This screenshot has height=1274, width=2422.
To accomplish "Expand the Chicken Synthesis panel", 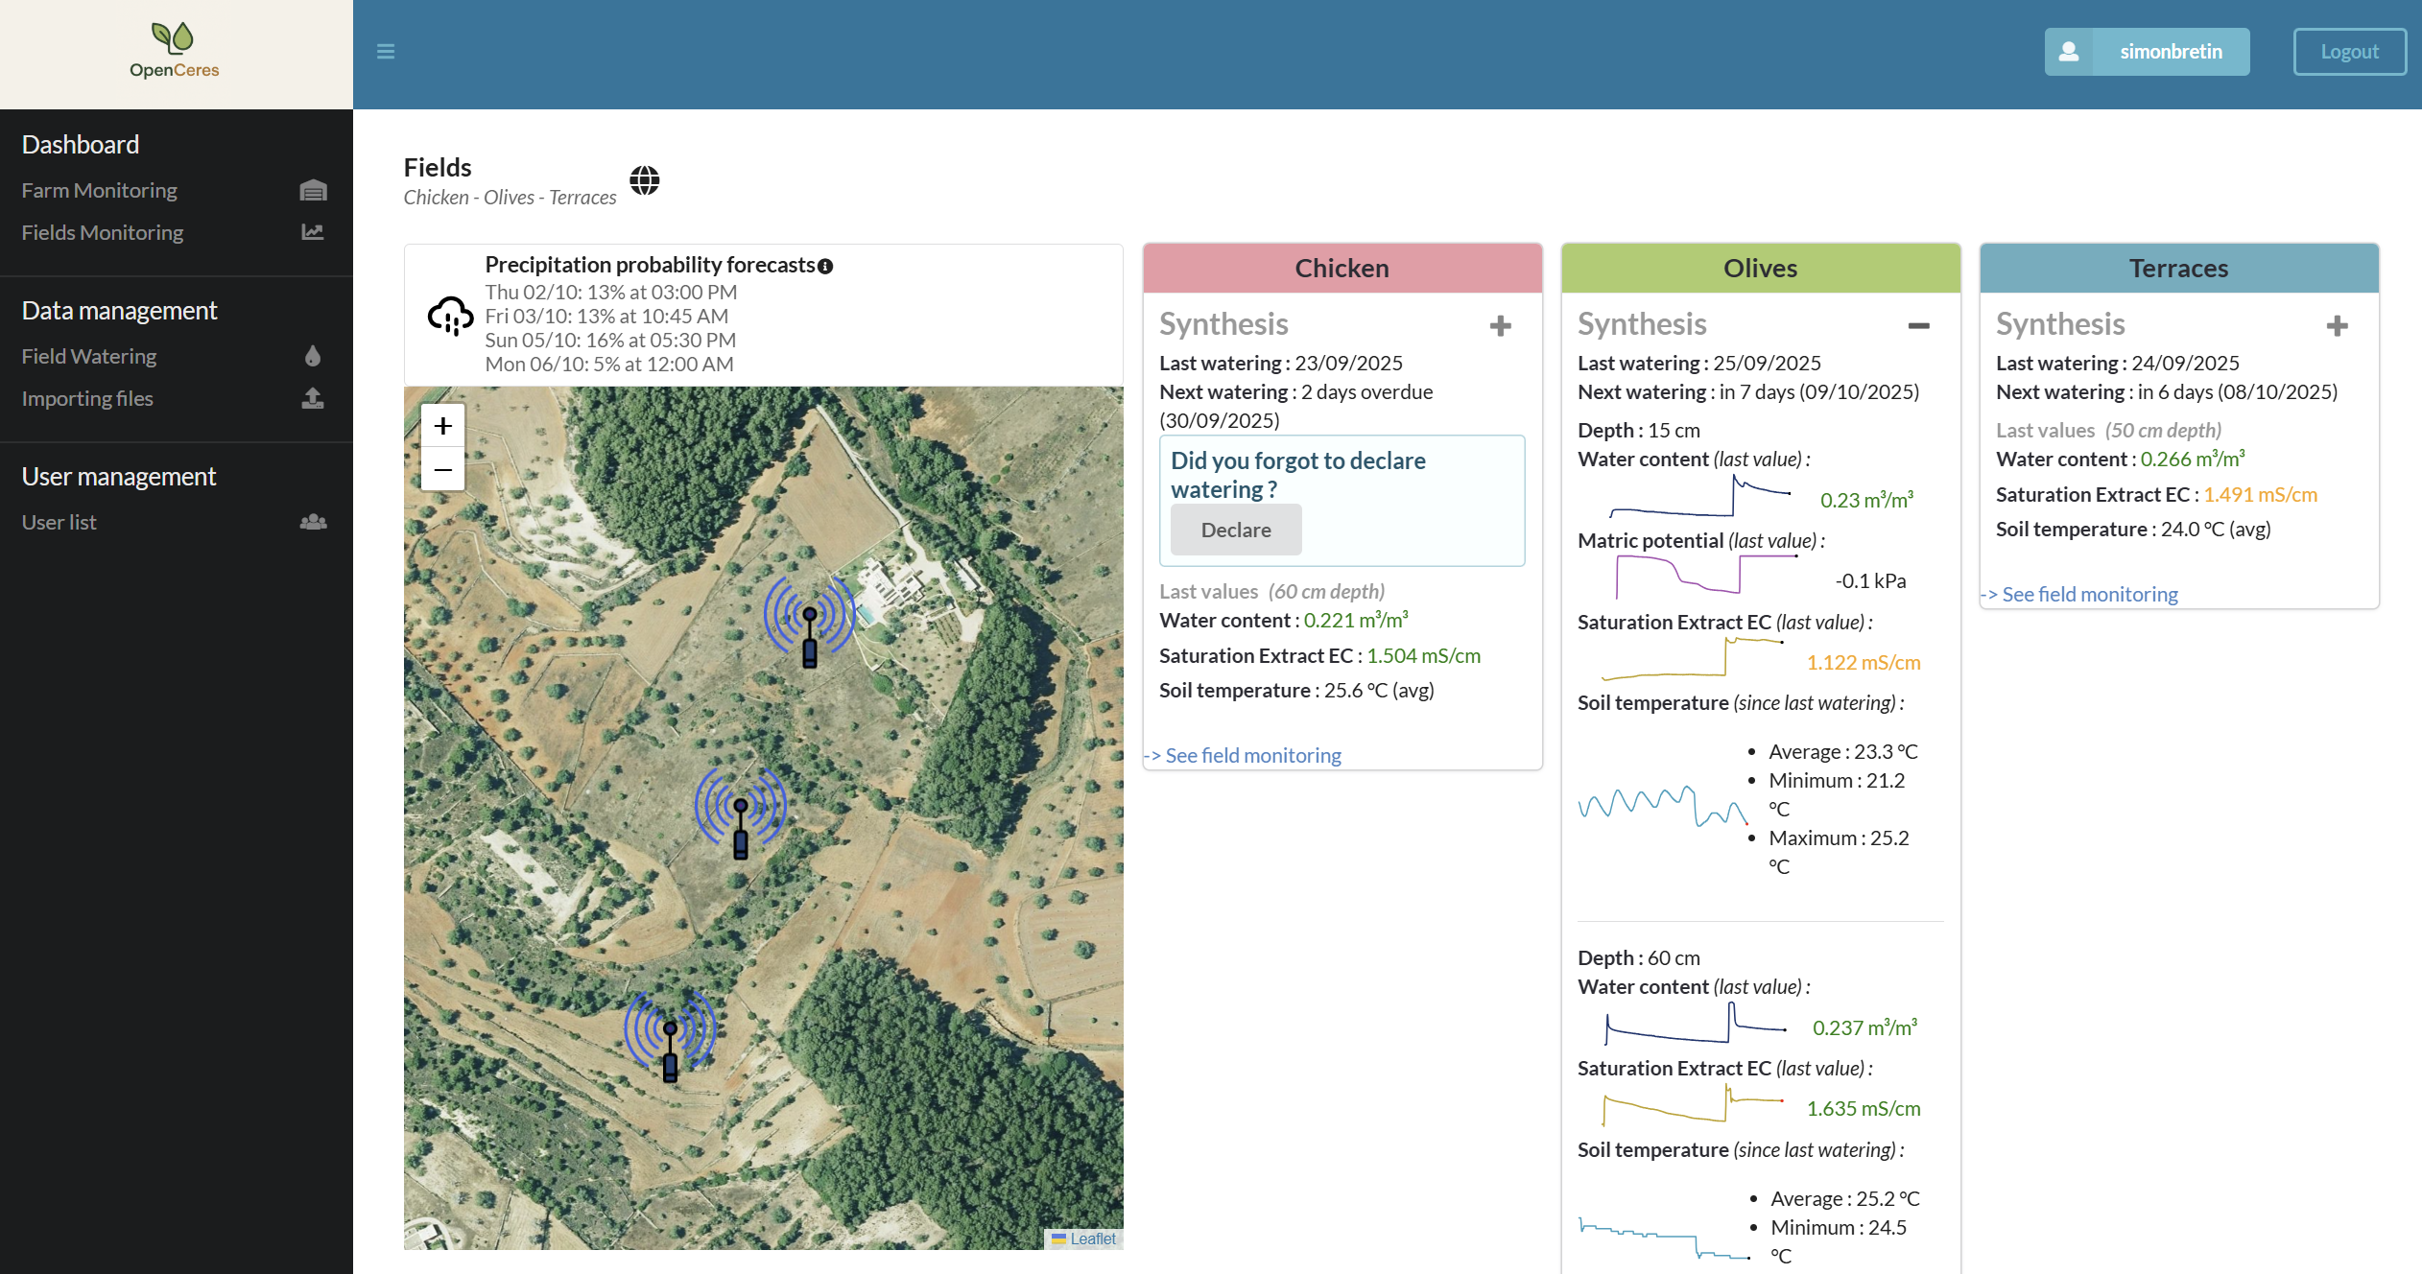I will [1500, 326].
